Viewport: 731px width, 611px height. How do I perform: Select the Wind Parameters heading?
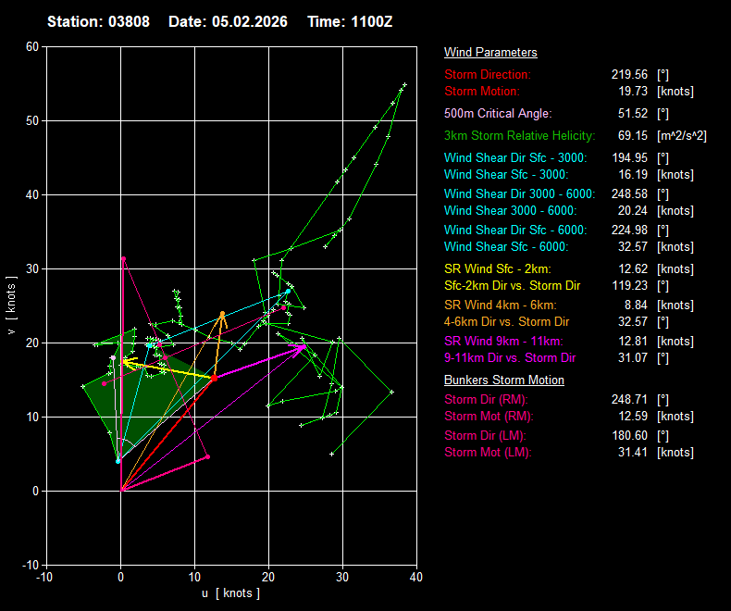pos(490,53)
